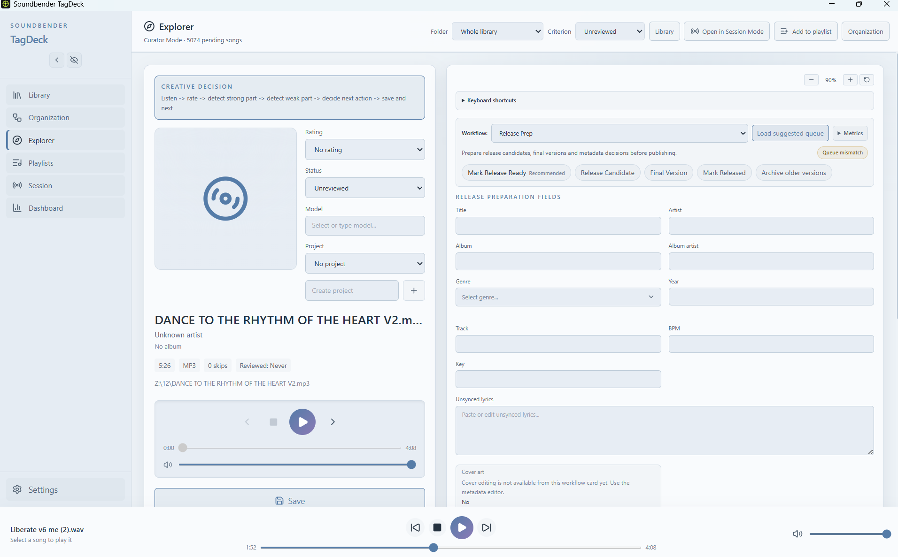Open the Criterion dropdown showing Unreviewed

[x=610, y=31]
